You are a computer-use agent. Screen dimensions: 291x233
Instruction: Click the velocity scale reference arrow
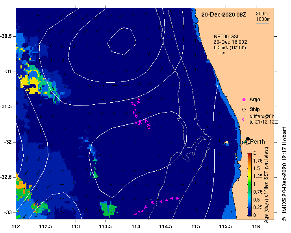click(x=222, y=53)
